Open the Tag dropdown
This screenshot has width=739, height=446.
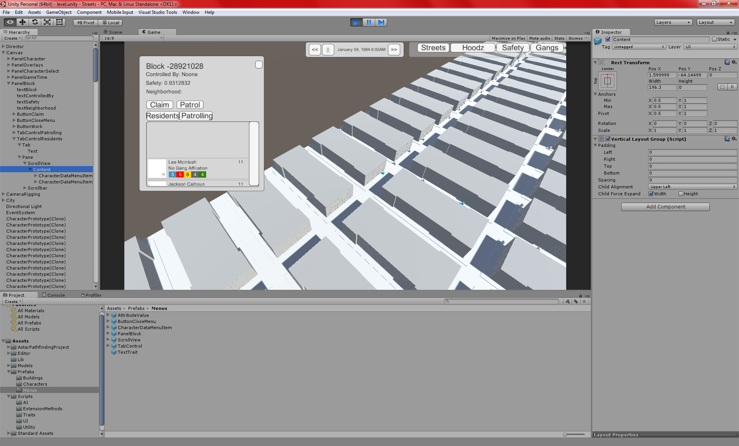pos(639,47)
